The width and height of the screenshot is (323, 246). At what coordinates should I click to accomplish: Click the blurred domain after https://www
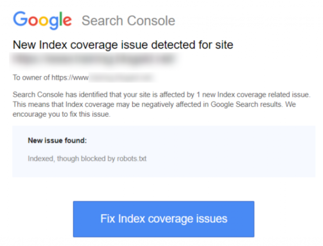pos(121,77)
